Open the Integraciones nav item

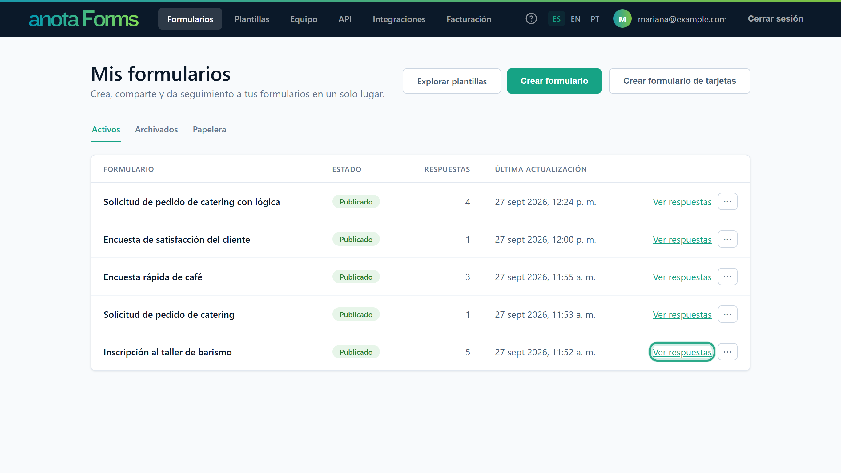(399, 19)
